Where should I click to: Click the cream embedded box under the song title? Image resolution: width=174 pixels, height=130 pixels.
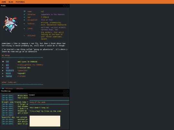click(45, 121)
